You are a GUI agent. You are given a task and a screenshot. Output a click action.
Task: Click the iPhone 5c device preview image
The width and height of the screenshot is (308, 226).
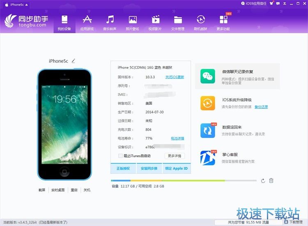[x=64, y=125]
